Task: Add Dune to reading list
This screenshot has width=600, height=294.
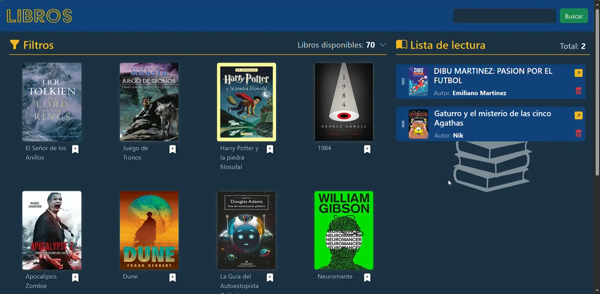Action: point(172,278)
